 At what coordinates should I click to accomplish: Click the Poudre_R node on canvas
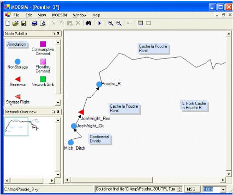[99, 84]
